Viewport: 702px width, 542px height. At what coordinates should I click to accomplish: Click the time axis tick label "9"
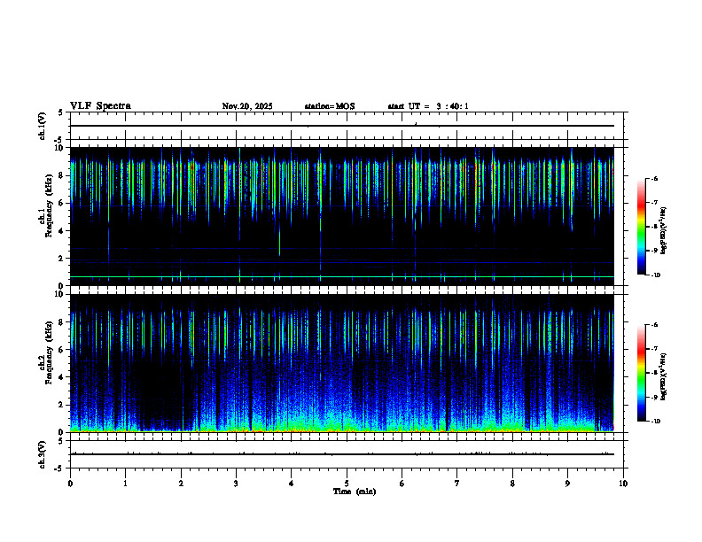click(x=567, y=484)
